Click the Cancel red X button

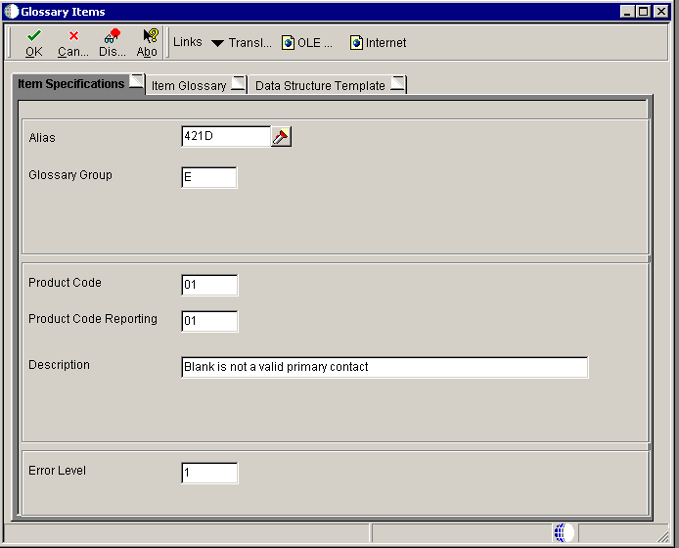click(73, 43)
